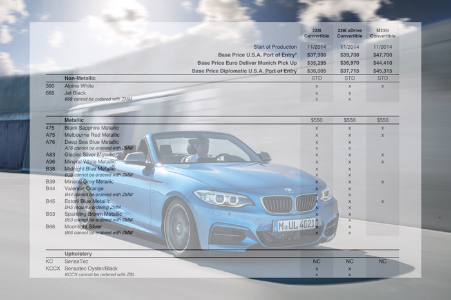Click the '$37,715' diplomatic price
This screenshot has width=451, height=300.
(x=349, y=71)
